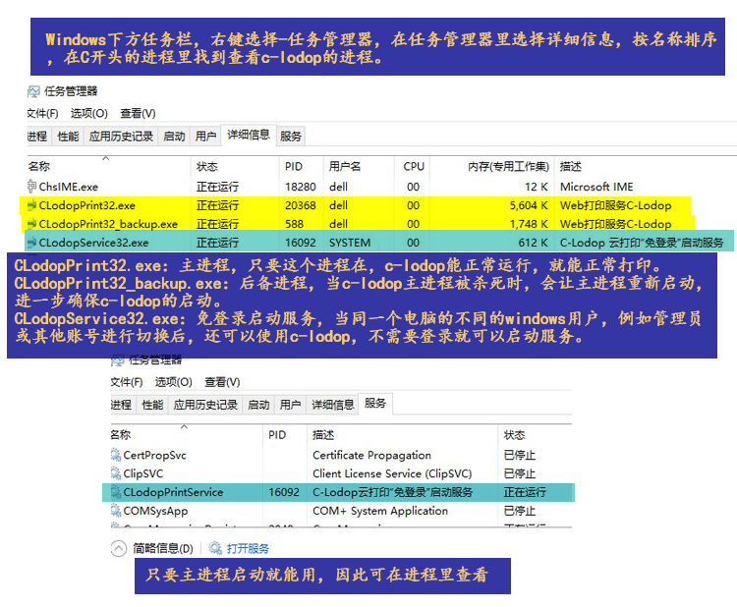Sort processes by 内存(专用工作集) column header
This screenshot has width=737, height=607.
tap(507, 166)
